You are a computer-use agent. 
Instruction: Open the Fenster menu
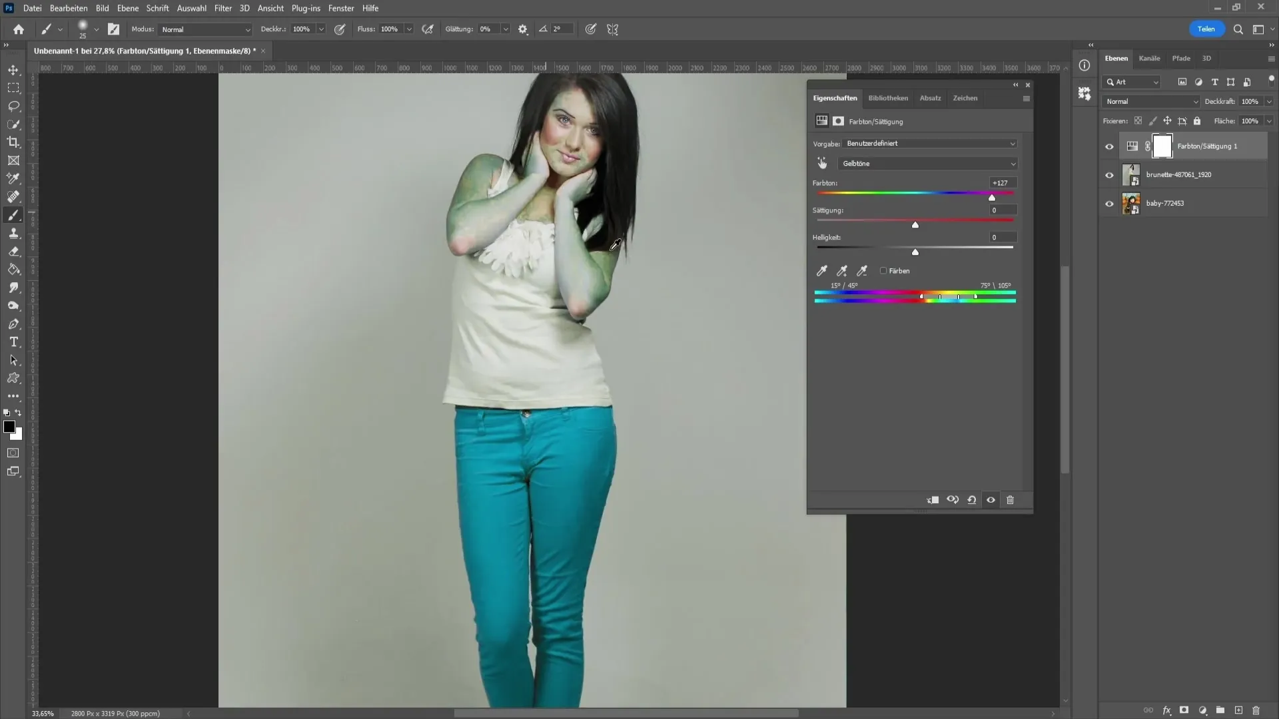(x=341, y=8)
